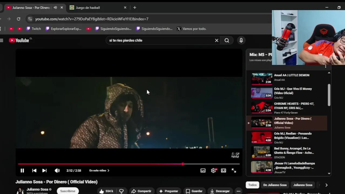Screen dimensions: 345x194
Task: Open the YouTube hamburger menu
Action: (x=2, y=40)
